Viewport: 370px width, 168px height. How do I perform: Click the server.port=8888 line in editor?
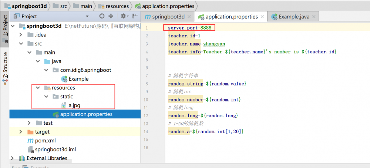pos(189,28)
